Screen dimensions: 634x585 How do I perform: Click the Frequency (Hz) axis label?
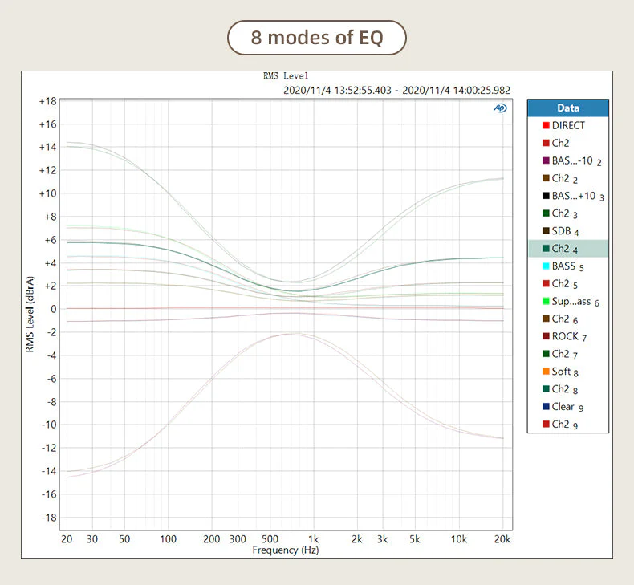(x=286, y=550)
